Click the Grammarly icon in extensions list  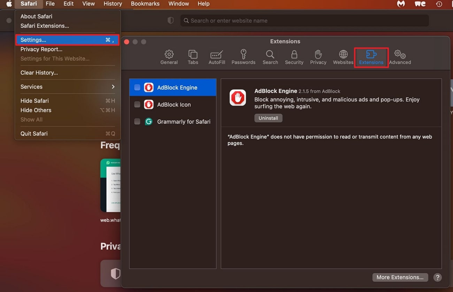coord(149,122)
